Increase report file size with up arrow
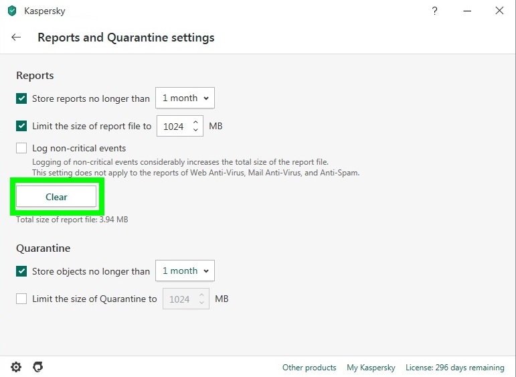Viewport: 516px width, 377px height. tap(195, 122)
